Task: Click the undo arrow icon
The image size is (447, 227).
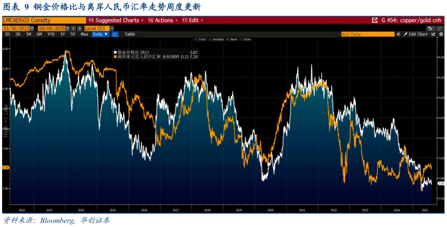Action: pos(429,28)
